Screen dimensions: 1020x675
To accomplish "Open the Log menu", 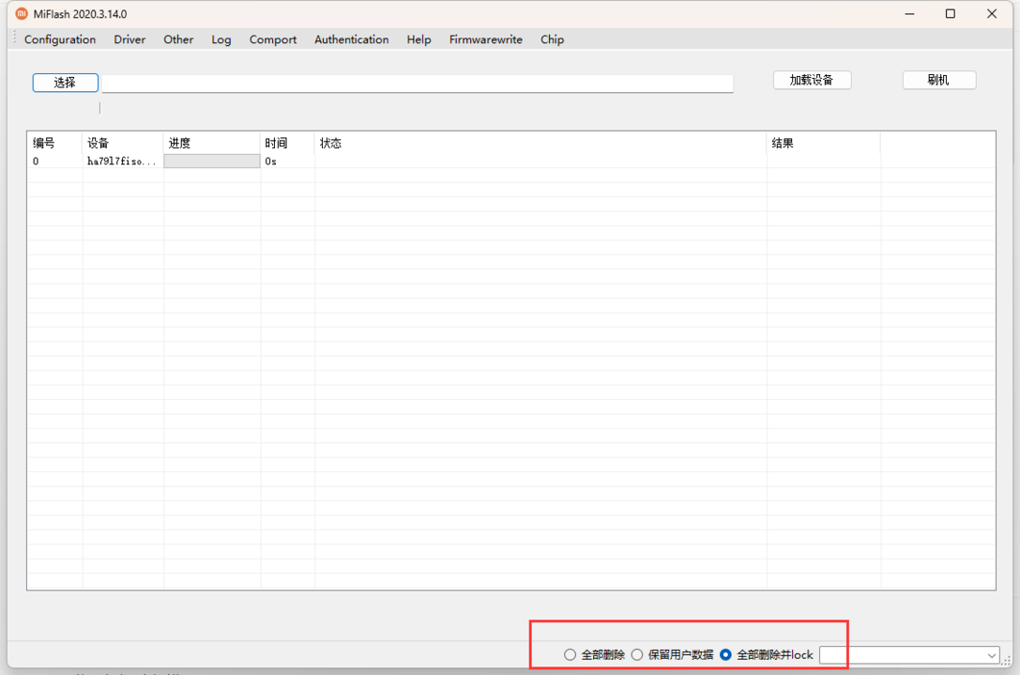I will (x=221, y=39).
